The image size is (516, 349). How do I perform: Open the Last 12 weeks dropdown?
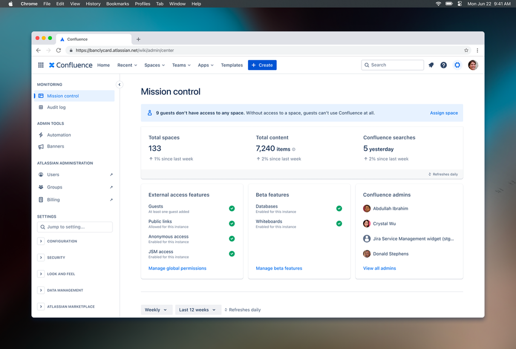pos(198,310)
